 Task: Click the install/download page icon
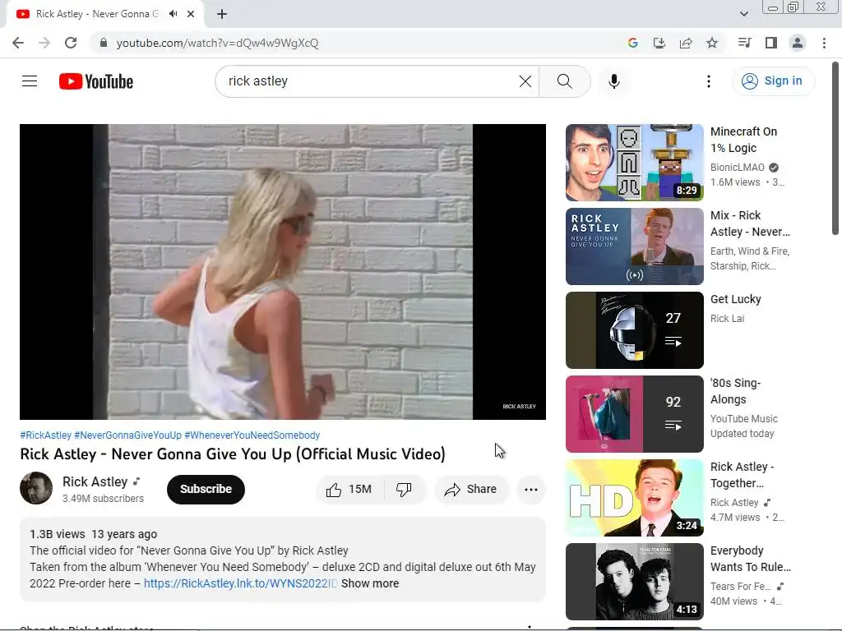tap(659, 43)
